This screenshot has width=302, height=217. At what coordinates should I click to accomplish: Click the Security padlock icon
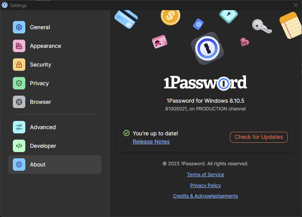coord(19,65)
